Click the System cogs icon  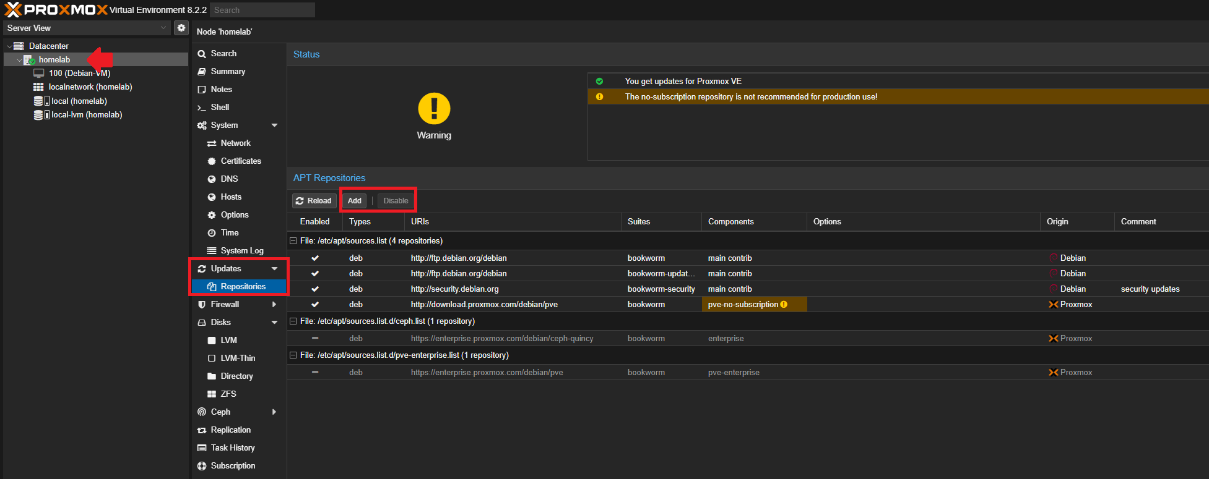202,125
